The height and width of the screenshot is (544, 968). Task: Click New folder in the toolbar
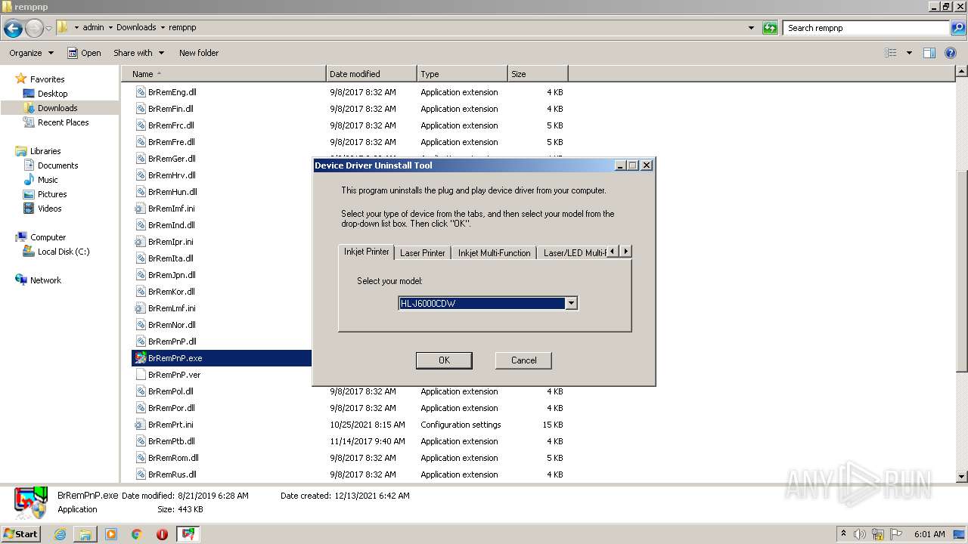click(199, 53)
